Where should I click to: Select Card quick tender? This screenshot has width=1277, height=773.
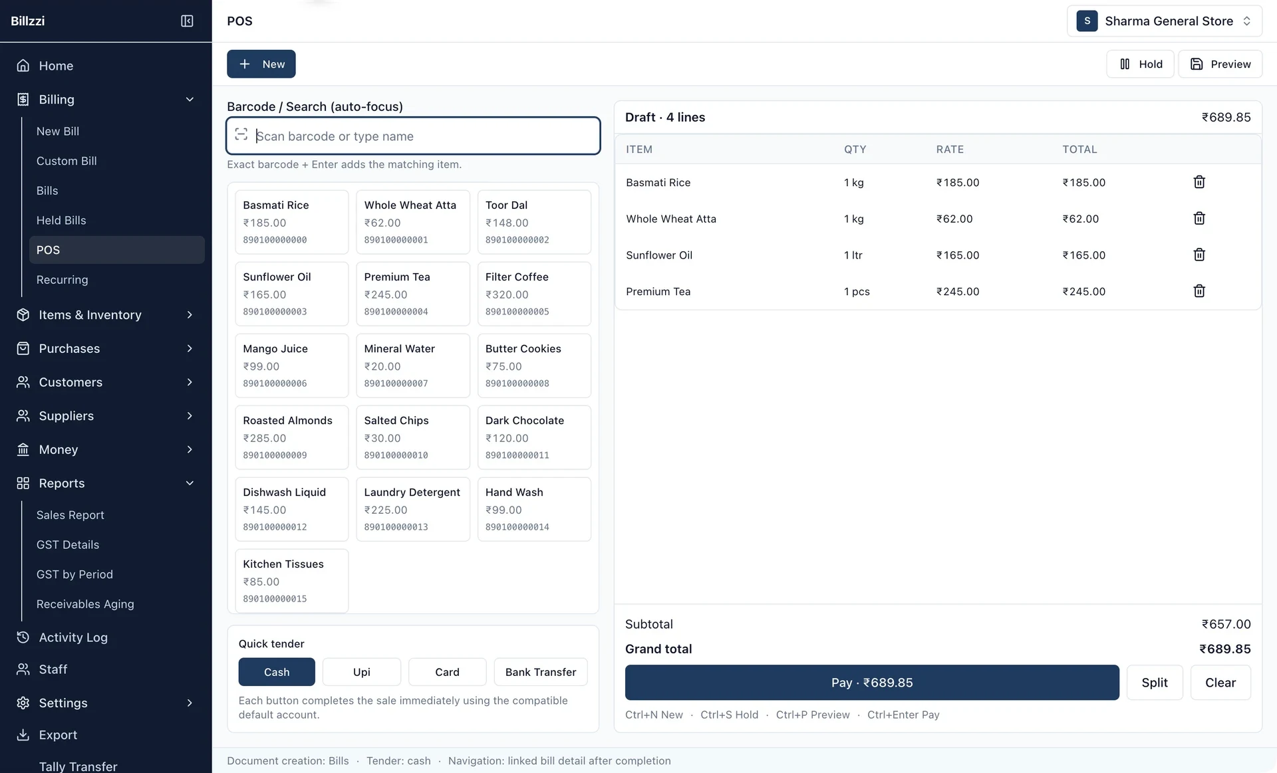(447, 672)
